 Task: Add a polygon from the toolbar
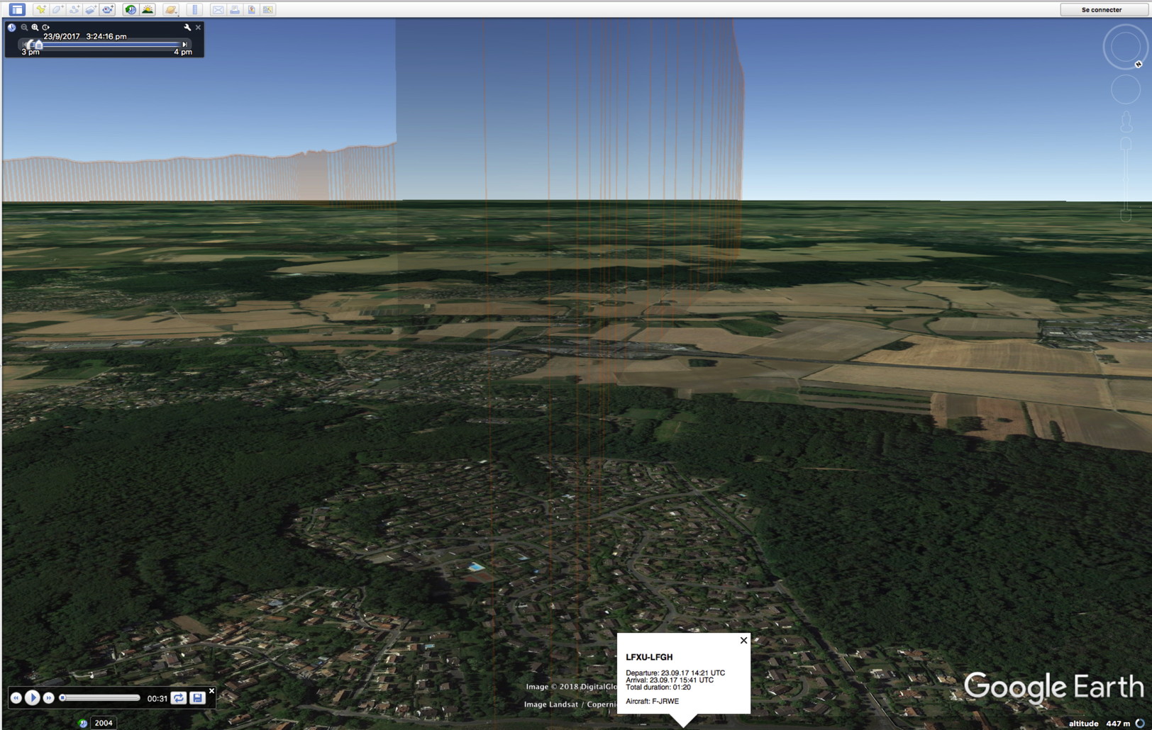pyautogui.click(x=57, y=9)
